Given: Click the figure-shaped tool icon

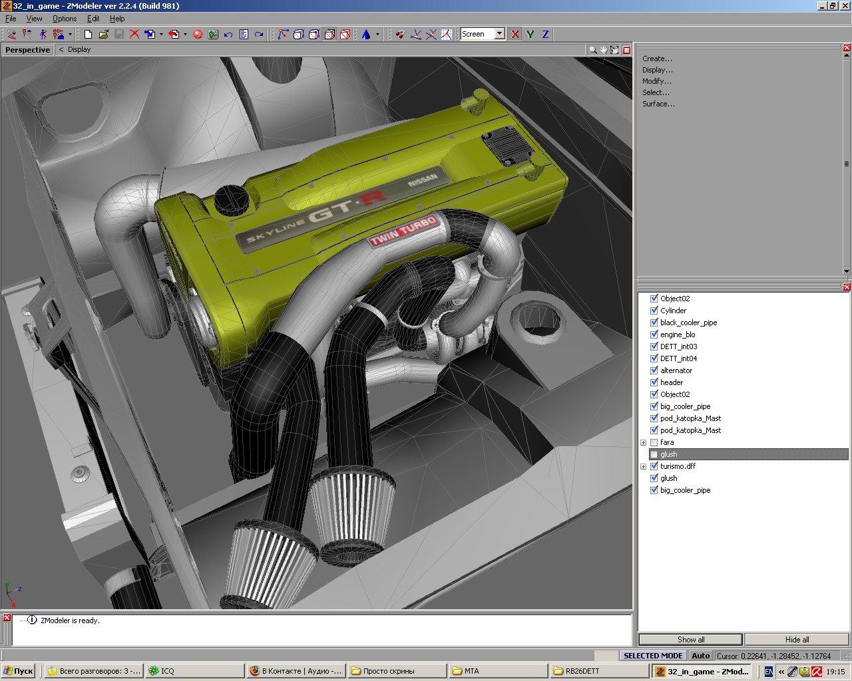Looking at the screenshot, I should tap(43, 34).
